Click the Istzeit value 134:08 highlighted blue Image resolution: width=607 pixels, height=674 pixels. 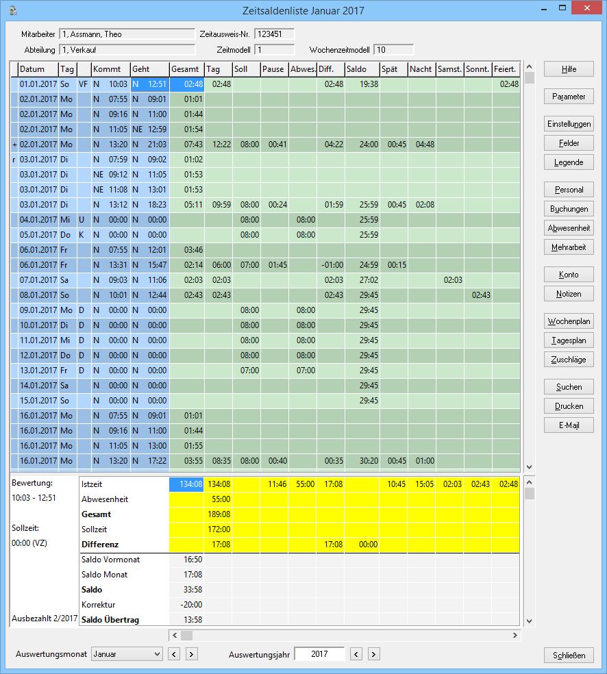(x=186, y=484)
